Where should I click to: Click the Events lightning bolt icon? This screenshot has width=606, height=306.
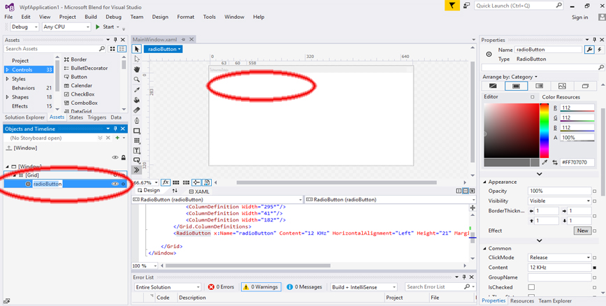(600, 50)
